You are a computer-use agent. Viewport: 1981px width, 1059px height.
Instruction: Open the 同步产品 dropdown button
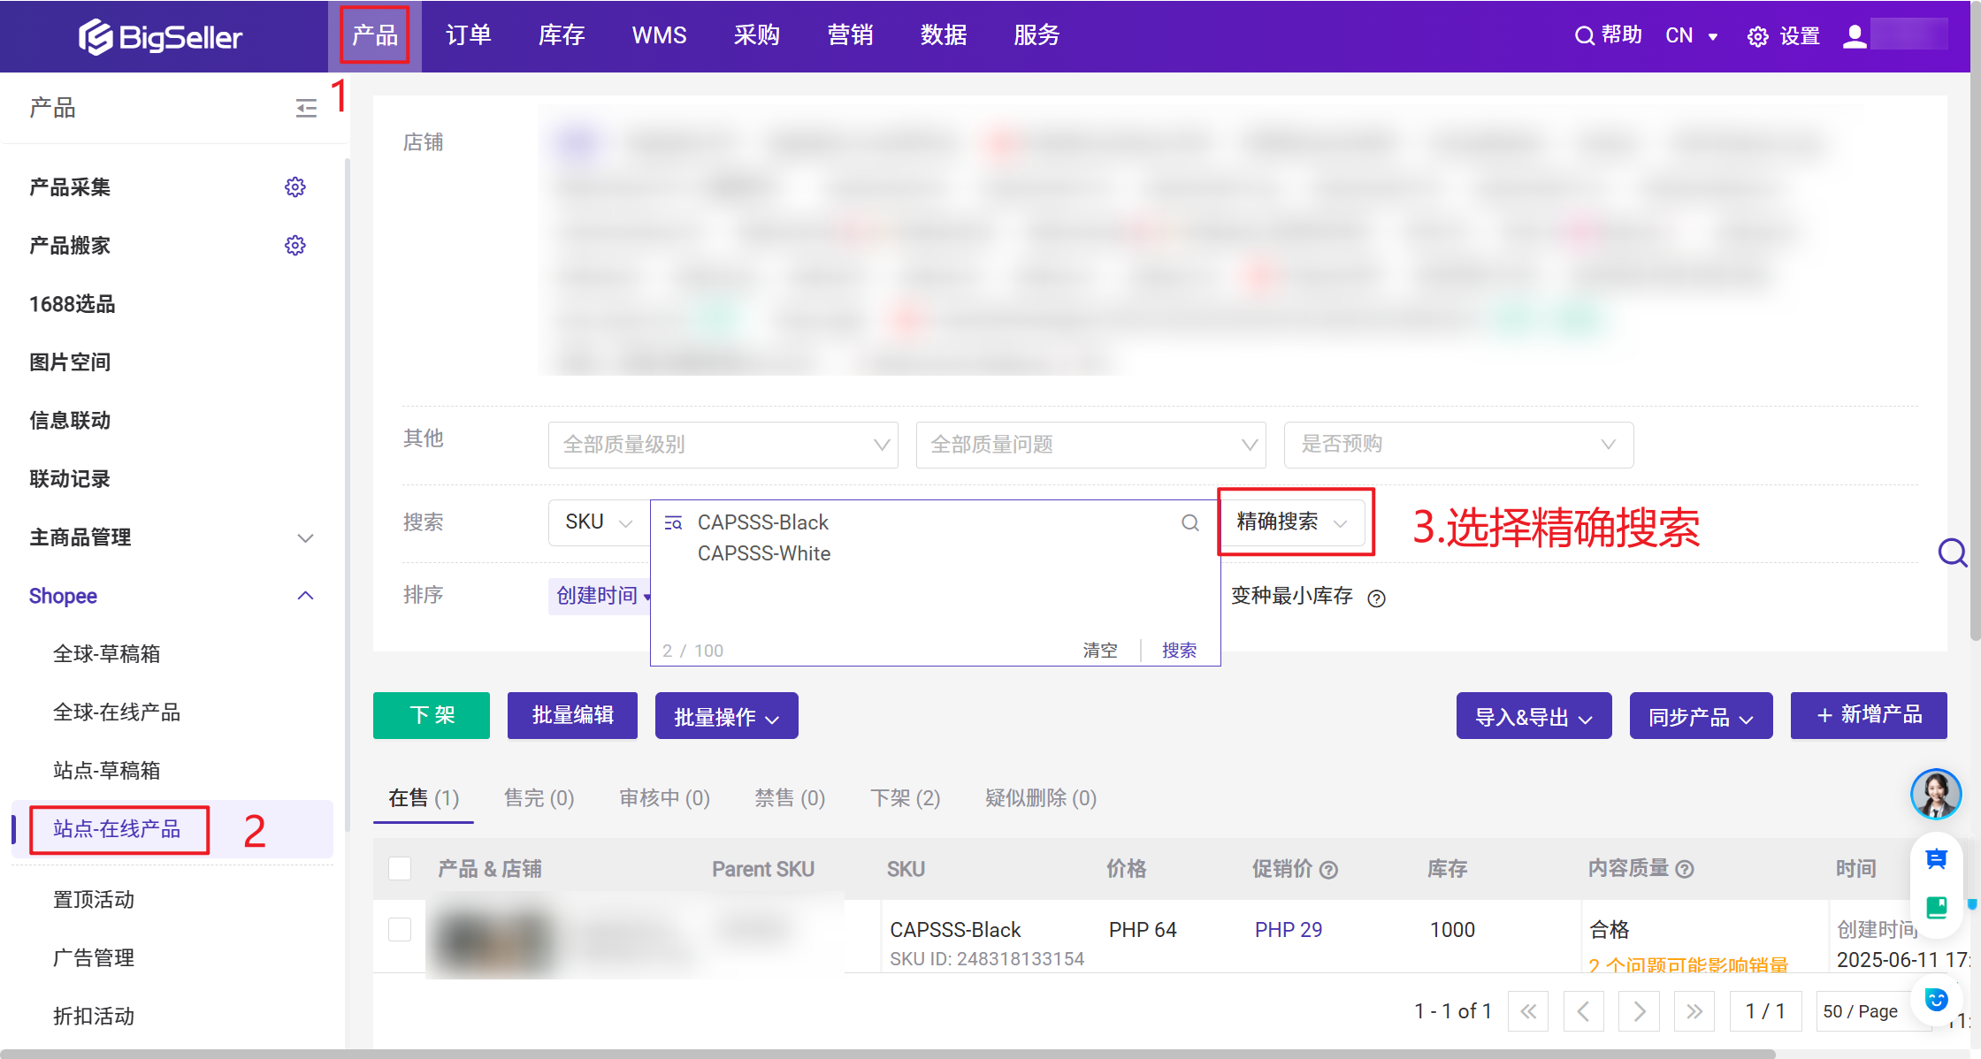click(x=1701, y=716)
